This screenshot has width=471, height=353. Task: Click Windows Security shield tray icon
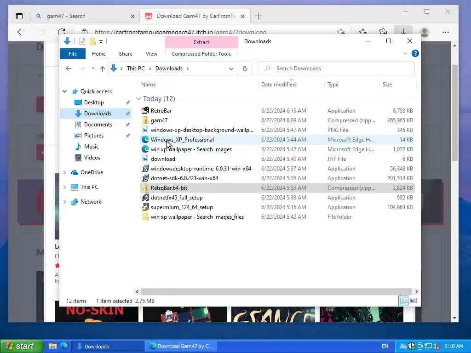coord(412,346)
